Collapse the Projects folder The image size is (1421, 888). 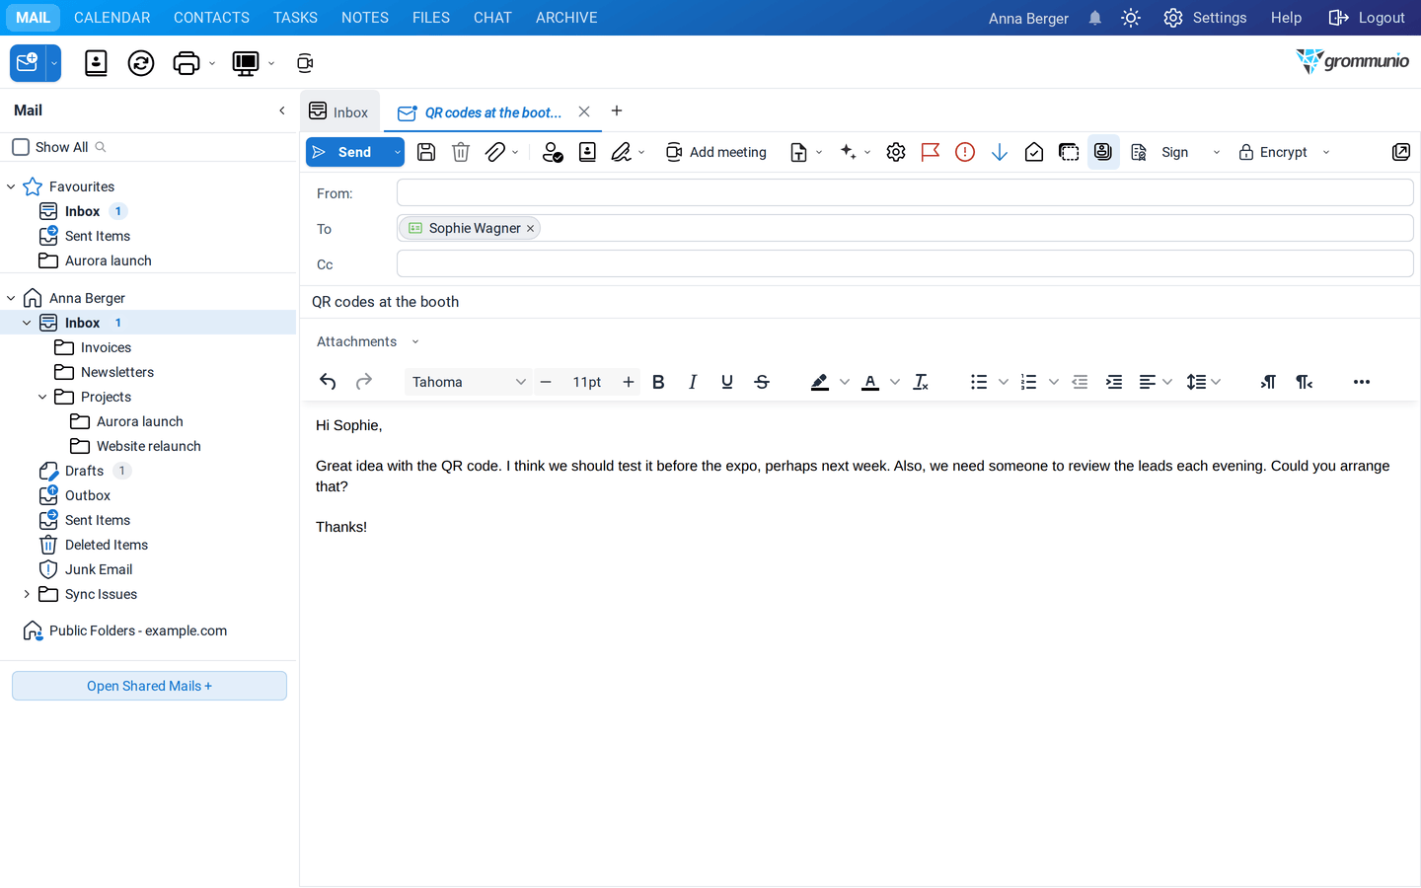[x=42, y=397]
